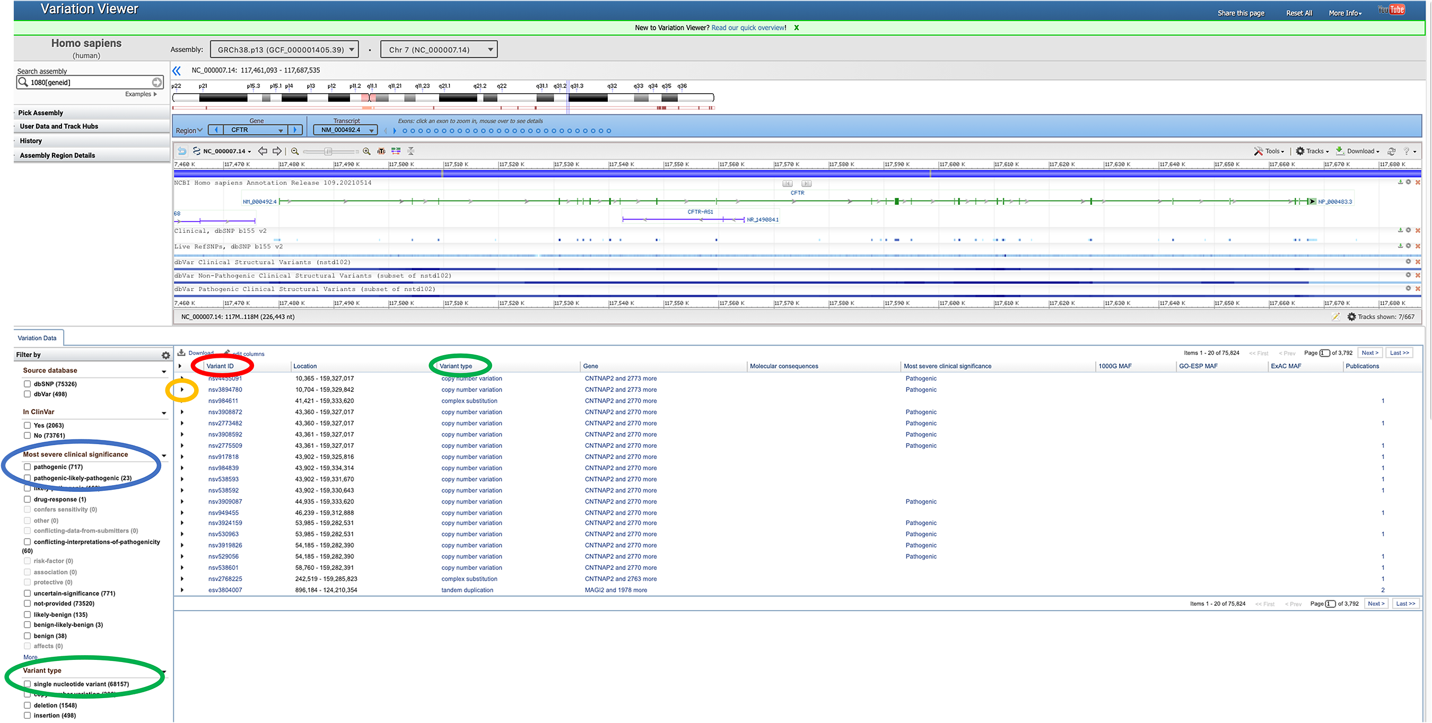This screenshot has height=723, width=1432.
Task: Check In ClinVar Yes (2063)
Action: [x=27, y=426]
